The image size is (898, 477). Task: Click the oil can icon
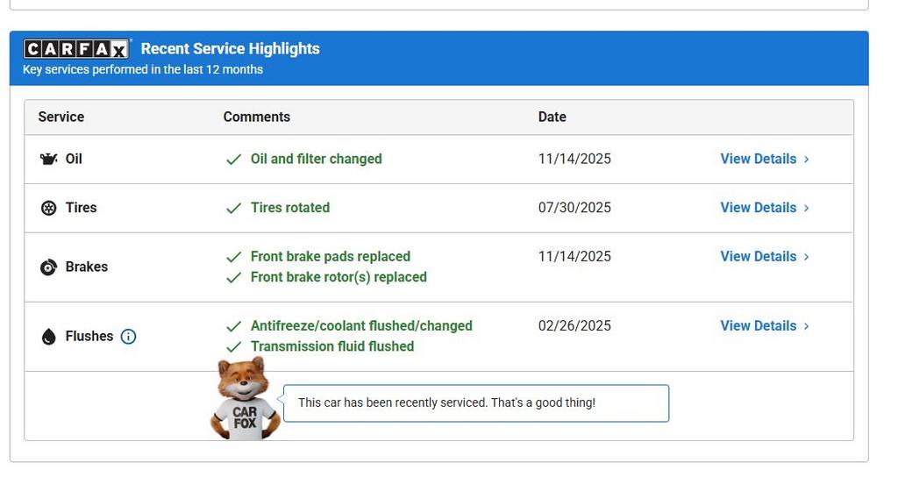(49, 159)
